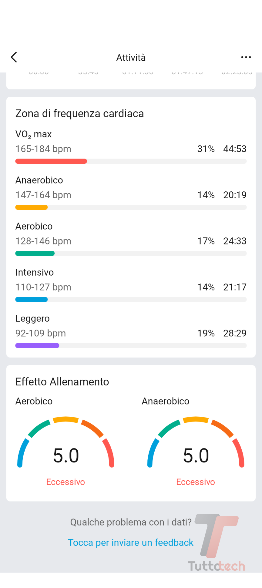This screenshot has height=588, width=262.
Task: Tap the orange Anaerobico zone bar
Action: click(32, 207)
